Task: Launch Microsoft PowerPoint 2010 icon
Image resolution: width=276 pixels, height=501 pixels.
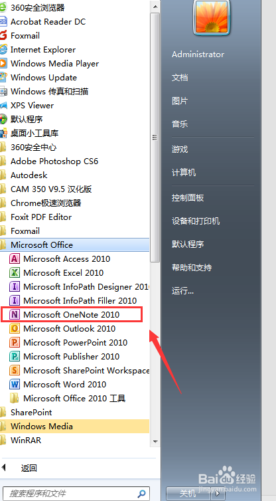Action: pos(14,342)
